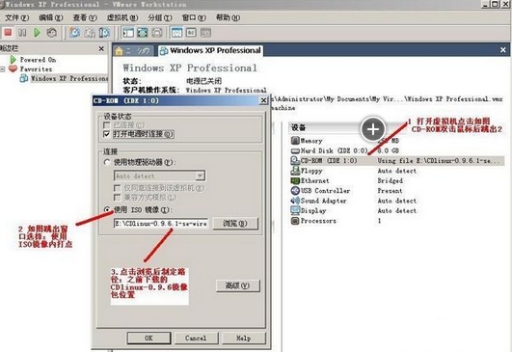Select the Processors device icon
The width and height of the screenshot is (512, 352).
(x=295, y=221)
